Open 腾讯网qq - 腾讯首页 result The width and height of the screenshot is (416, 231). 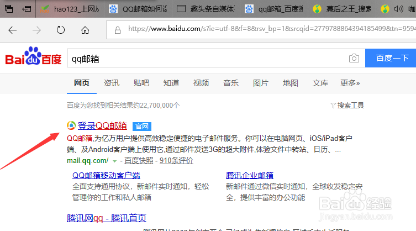[107, 218]
